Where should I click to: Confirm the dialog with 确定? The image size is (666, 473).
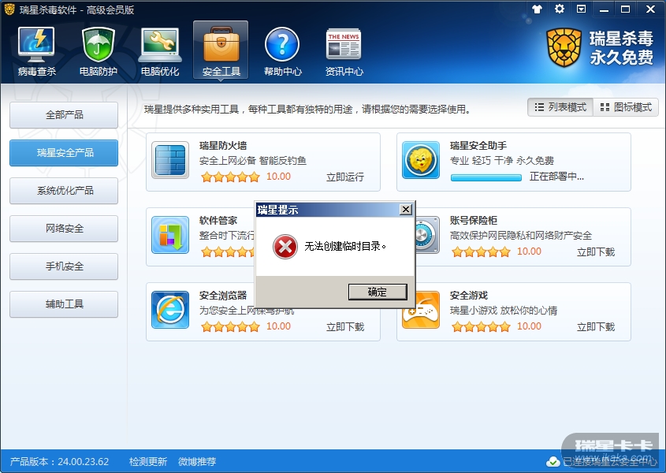tap(378, 292)
